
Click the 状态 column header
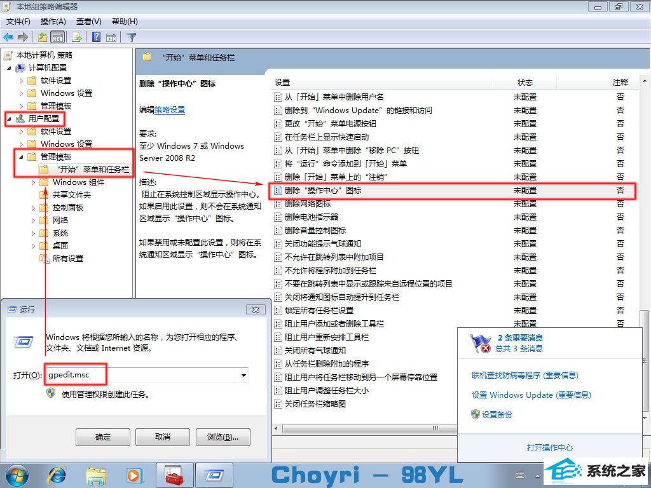[524, 82]
